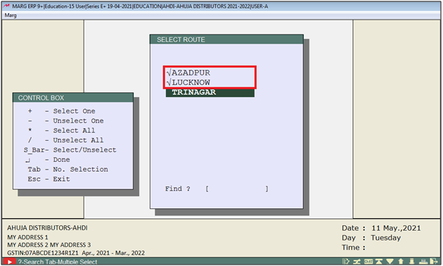
Task: Click the exit door icon at bottom right
Action: point(434,262)
